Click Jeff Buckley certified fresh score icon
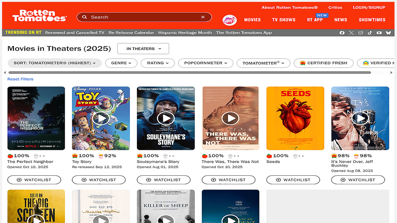Image resolution: width=397 pixels, height=223 pixels. (x=334, y=156)
